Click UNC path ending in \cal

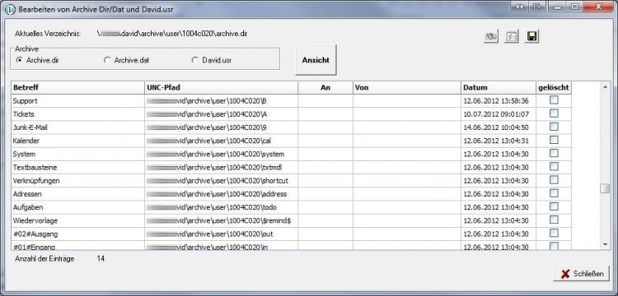(209, 141)
